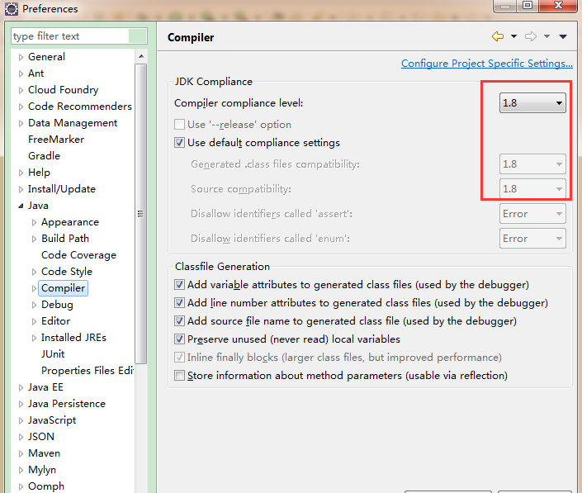Enable Store information about method parameters
The width and height of the screenshot is (582, 493).
point(180,376)
